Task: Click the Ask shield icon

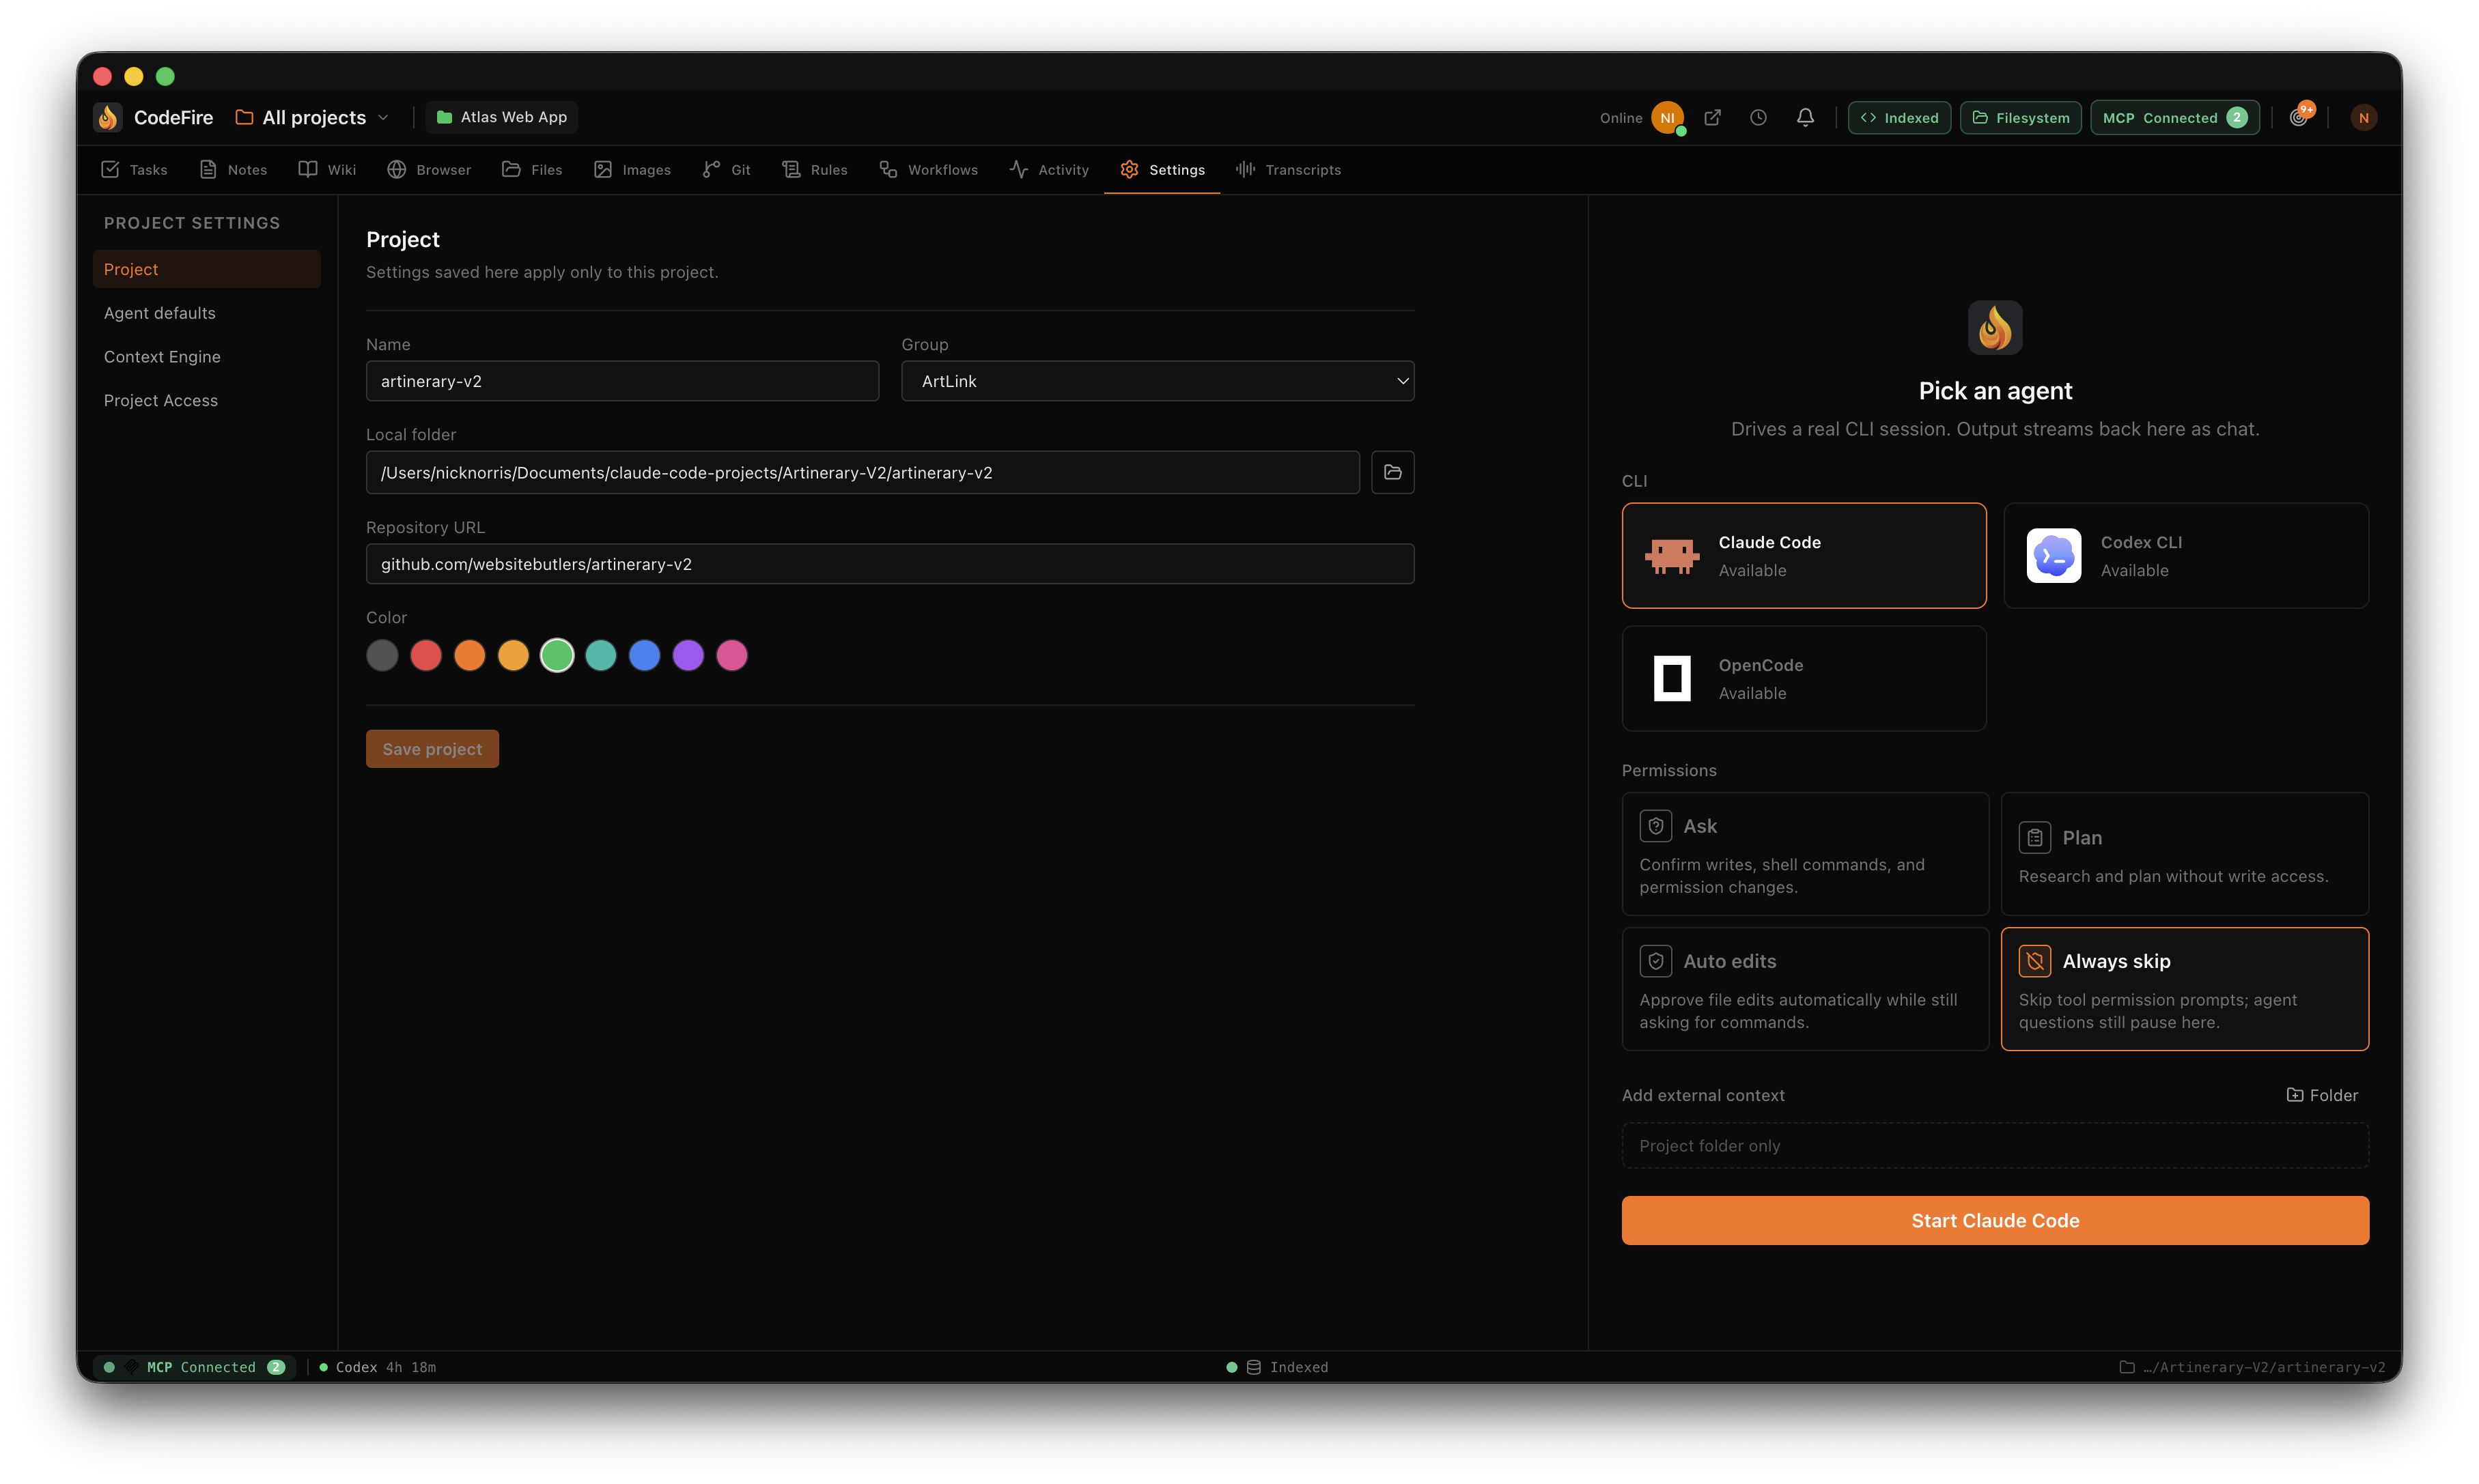Action: click(1655, 826)
